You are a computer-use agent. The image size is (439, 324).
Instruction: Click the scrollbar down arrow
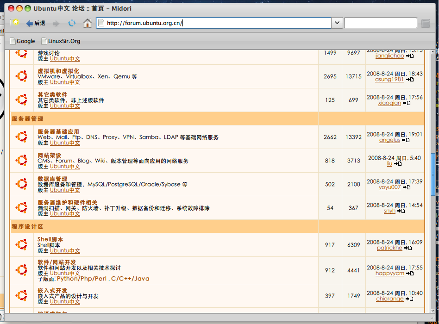433,310
